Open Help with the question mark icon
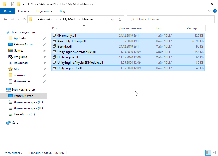 tap(215, 11)
